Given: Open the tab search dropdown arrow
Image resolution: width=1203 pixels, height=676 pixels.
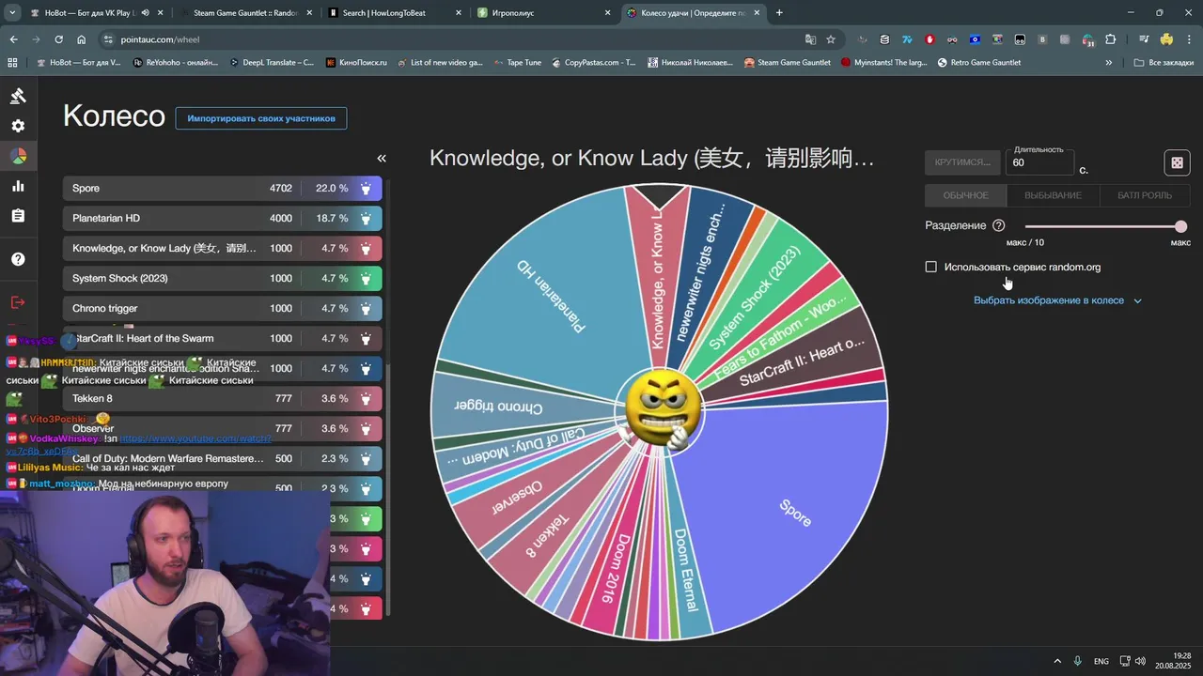Looking at the screenshot, I should (x=12, y=13).
